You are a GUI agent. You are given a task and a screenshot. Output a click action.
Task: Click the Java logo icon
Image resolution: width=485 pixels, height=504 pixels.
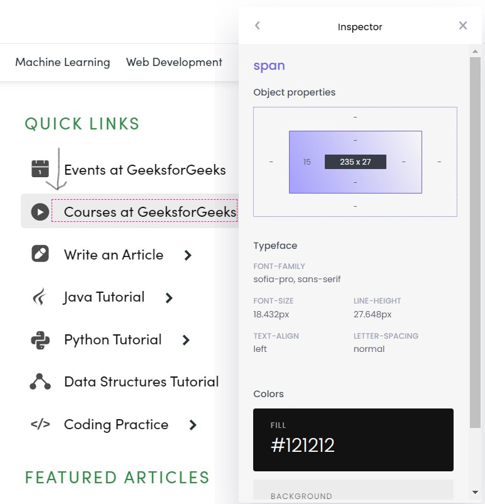click(40, 297)
